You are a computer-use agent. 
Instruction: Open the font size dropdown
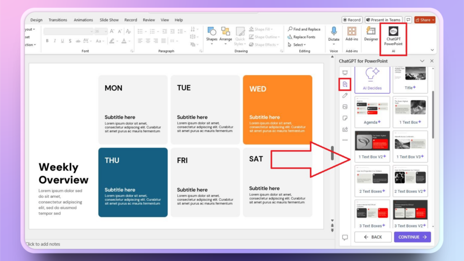(x=106, y=31)
